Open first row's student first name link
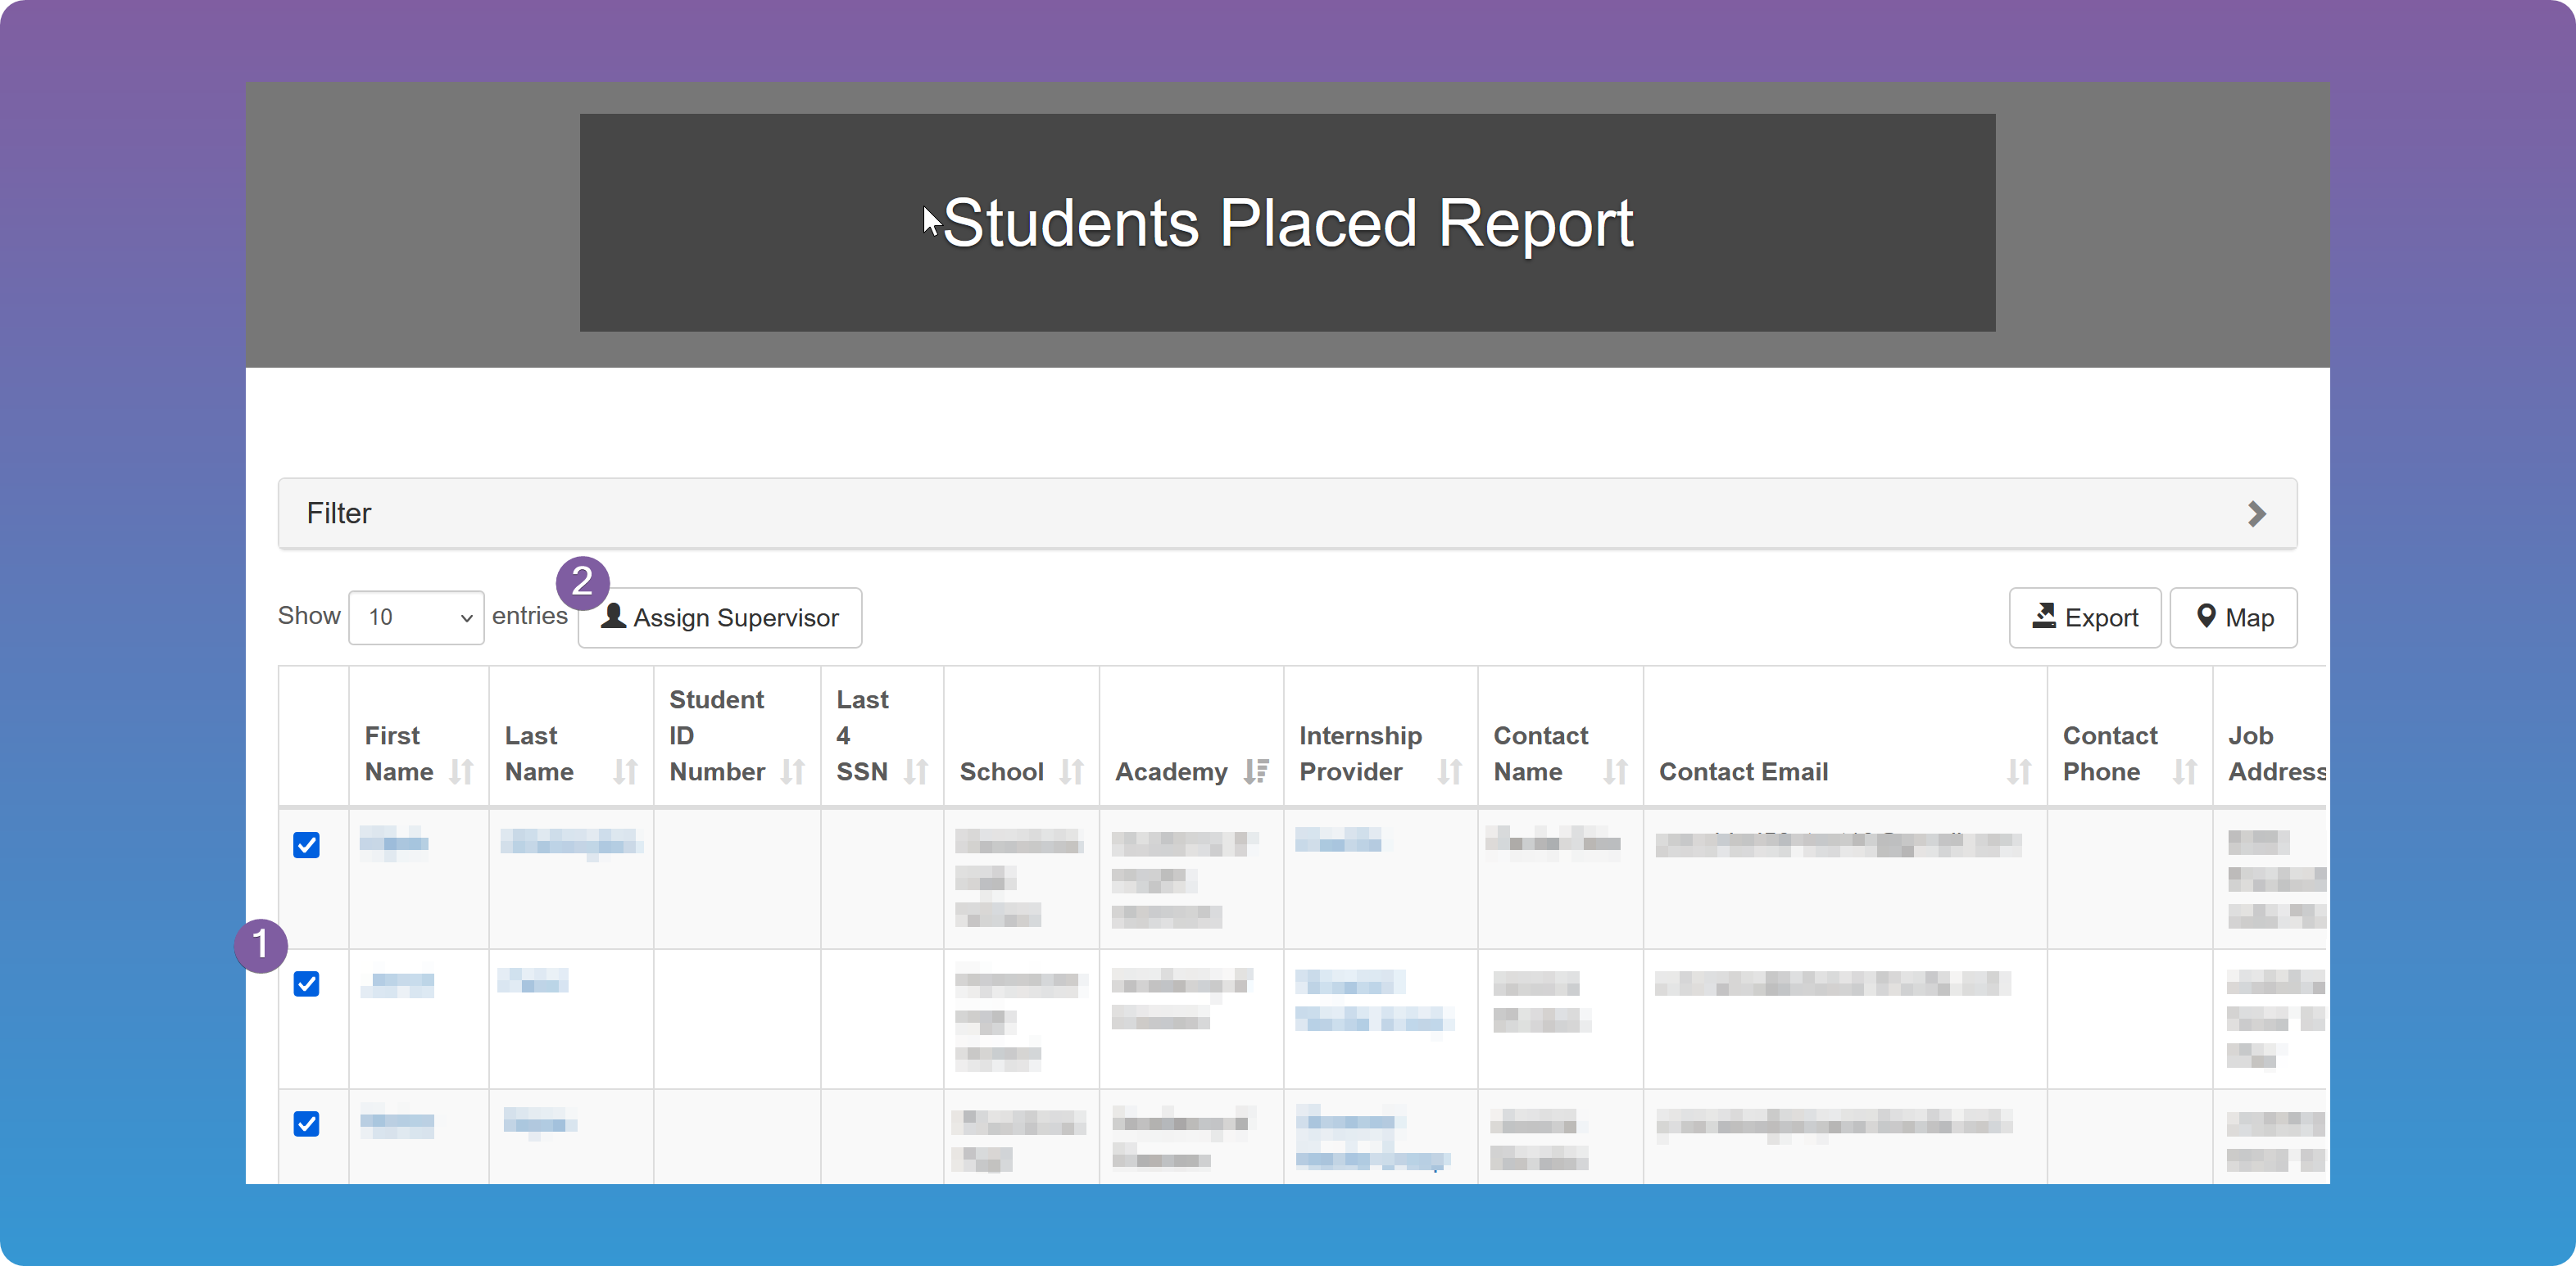This screenshot has width=2576, height=1266. [x=394, y=843]
